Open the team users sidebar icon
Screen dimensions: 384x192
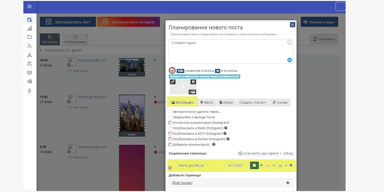pyautogui.click(x=29, y=64)
